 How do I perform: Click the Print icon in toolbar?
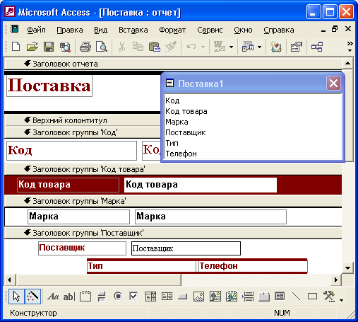[85, 47]
